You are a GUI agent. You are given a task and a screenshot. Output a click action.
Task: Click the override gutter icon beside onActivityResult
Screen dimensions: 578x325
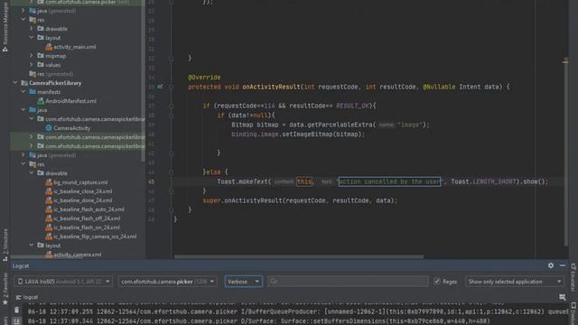[160, 87]
